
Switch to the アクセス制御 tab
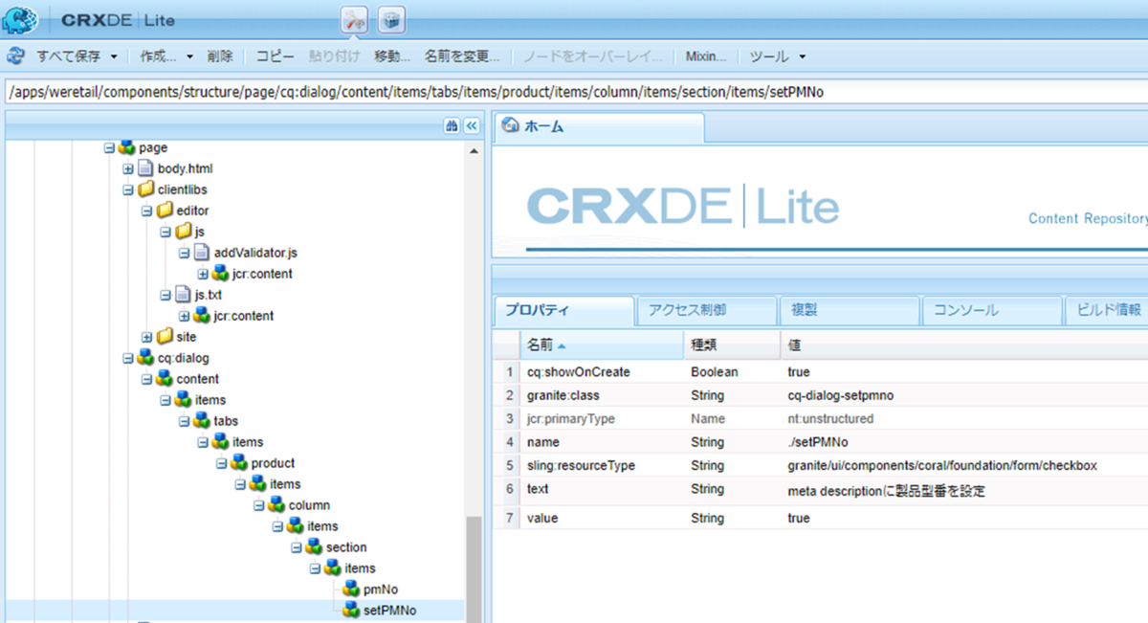click(706, 310)
